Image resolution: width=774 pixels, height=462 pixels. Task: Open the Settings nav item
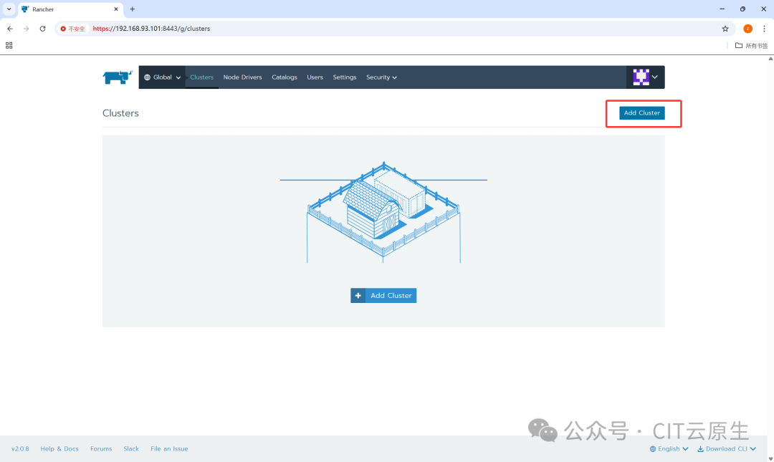(345, 77)
